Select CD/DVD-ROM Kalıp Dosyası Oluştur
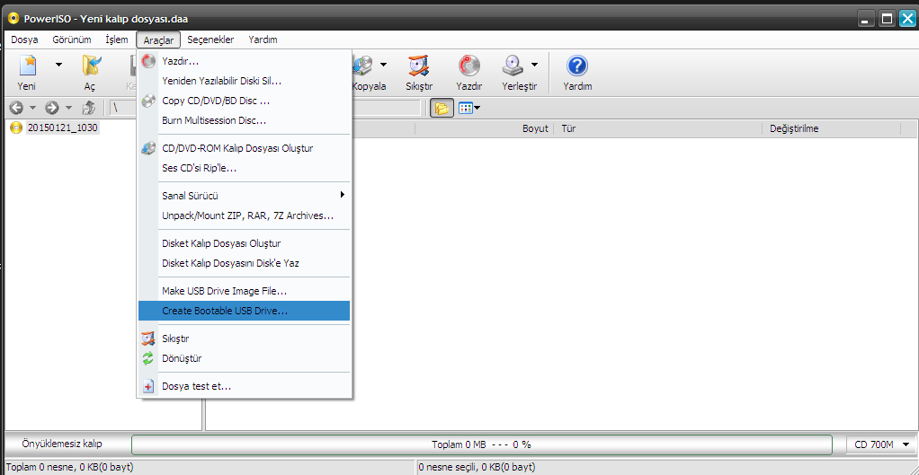919x475 pixels. pos(244,148)
